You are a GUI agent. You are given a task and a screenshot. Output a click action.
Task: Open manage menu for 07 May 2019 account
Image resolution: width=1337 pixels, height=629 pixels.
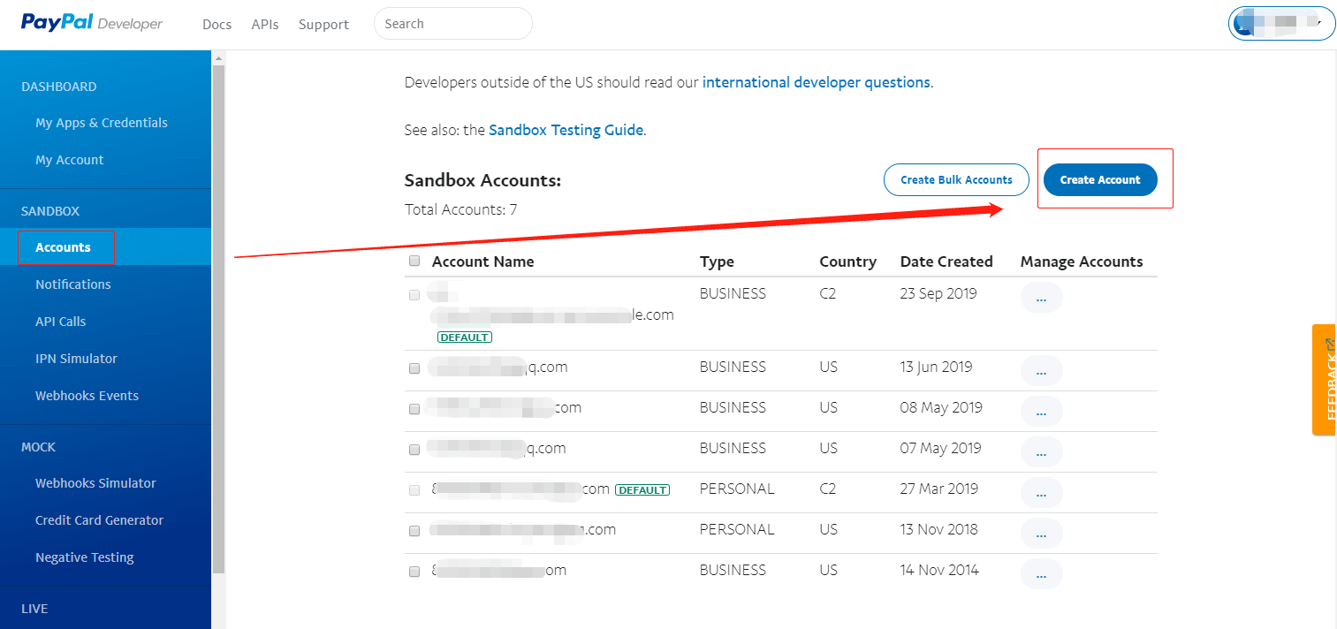coord(1041,452)
